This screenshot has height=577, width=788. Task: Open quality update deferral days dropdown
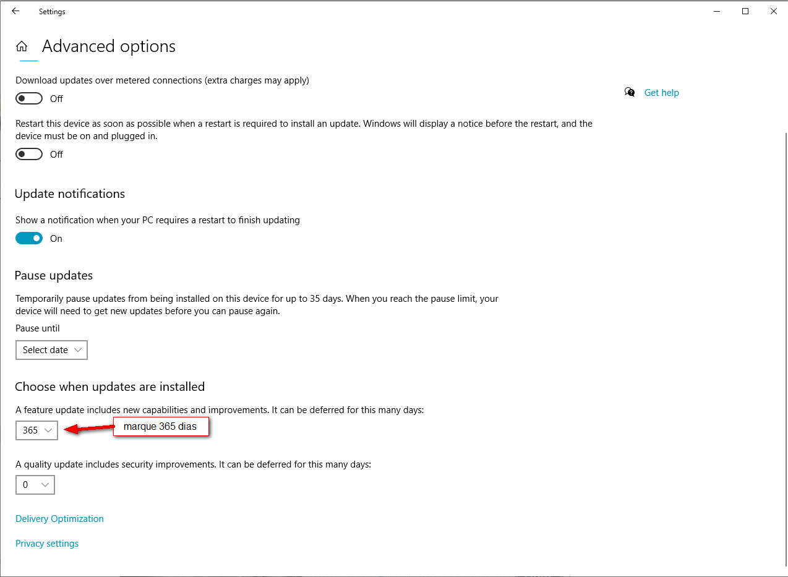[35, 485]
